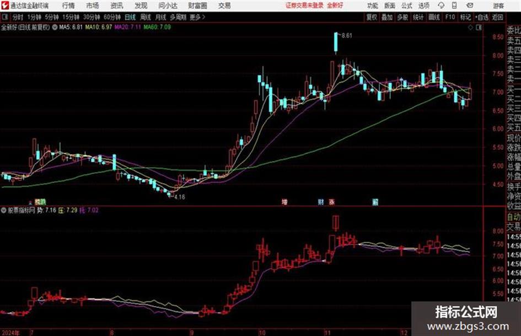Open the 公式 menu

coord(407,6)
